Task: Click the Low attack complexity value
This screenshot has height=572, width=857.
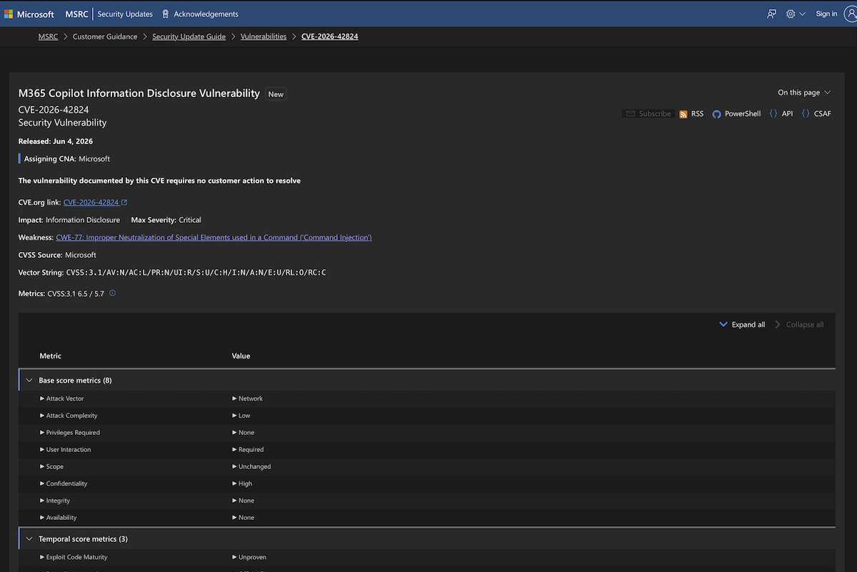Action: point(244,416)
